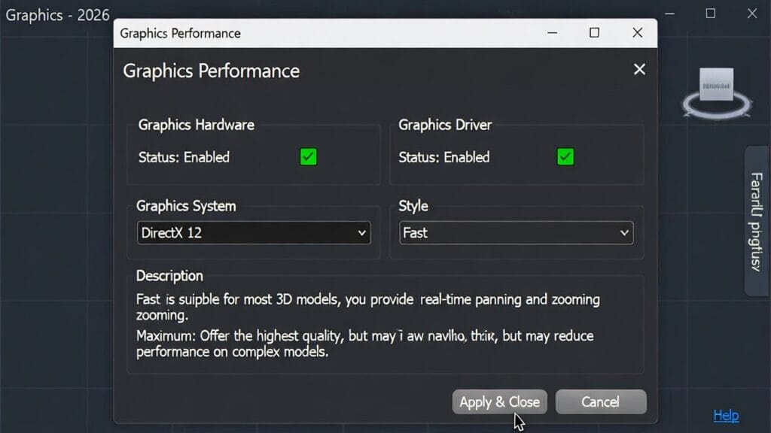Minimize the main Graphics window

669,13
